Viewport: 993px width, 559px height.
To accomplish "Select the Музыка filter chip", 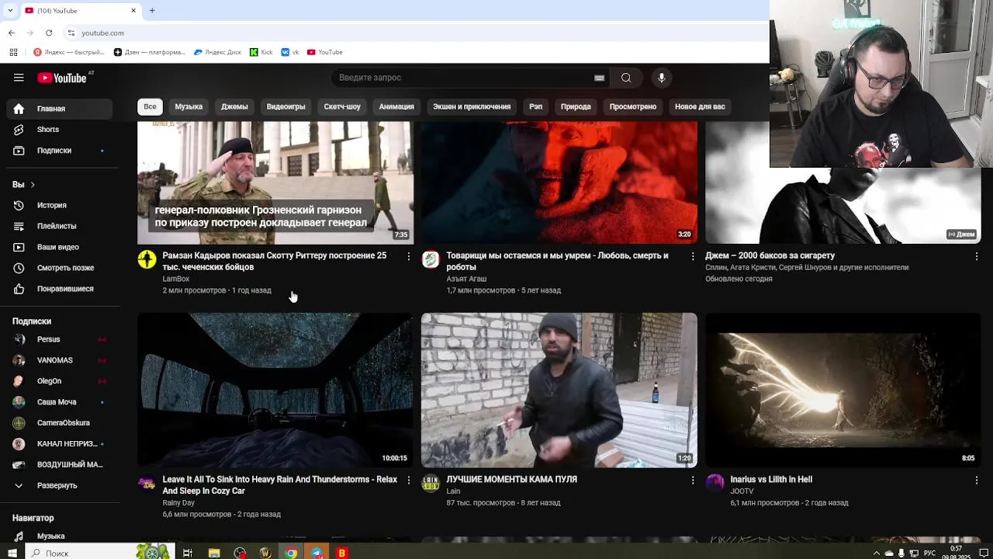I will pos(189,106).
